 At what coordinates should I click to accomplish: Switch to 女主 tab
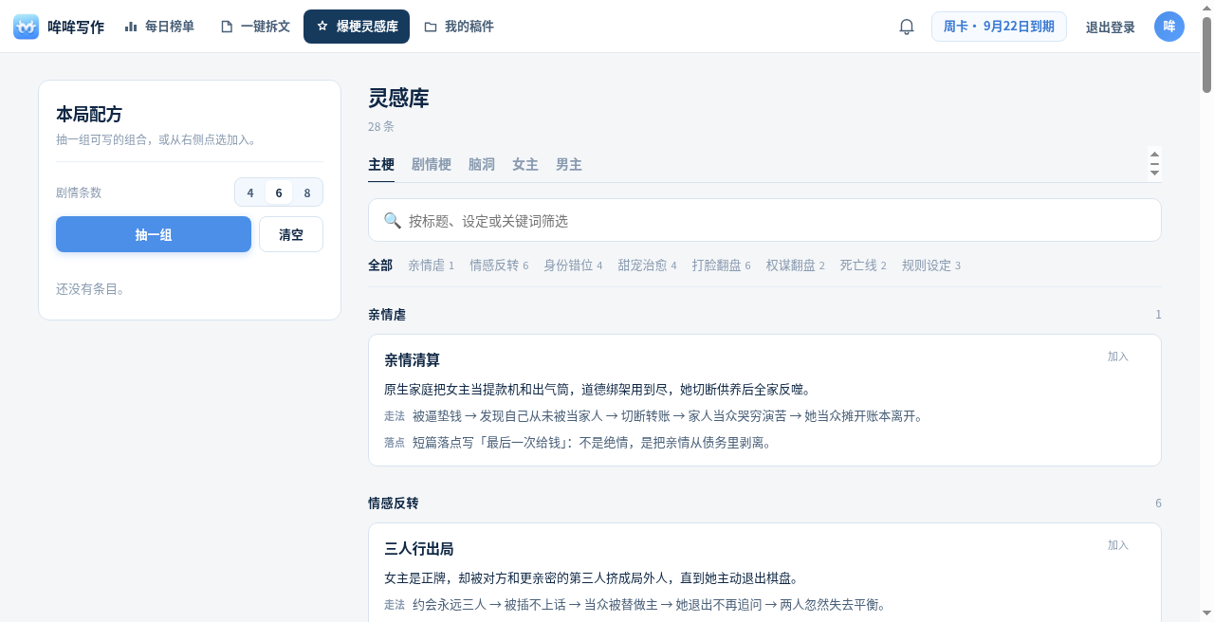pyautogui.click(x=525, y=164)
